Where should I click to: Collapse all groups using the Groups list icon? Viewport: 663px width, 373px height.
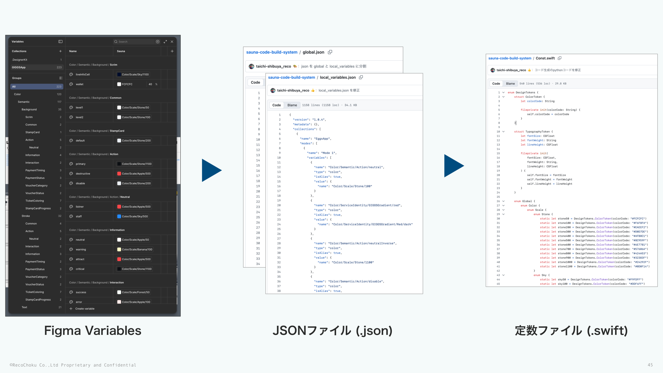tap(61, 78)
